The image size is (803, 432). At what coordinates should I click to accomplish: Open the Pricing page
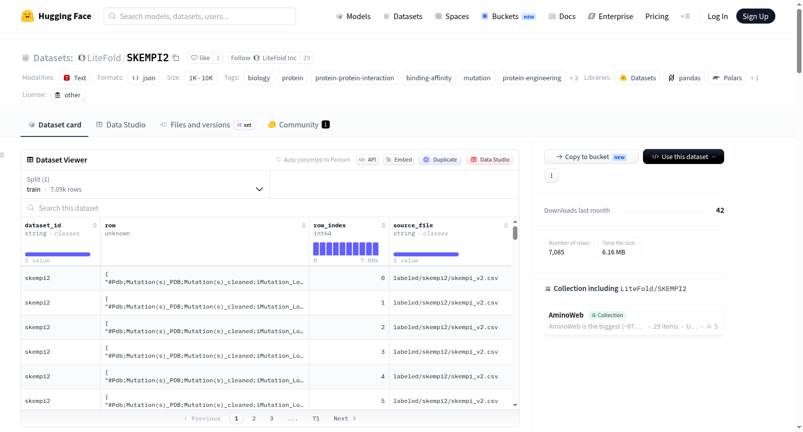(x=657, y=16)
